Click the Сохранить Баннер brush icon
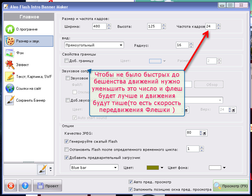Screen dimensions: 252x196 pyautogui.click(x=10, y=100)
